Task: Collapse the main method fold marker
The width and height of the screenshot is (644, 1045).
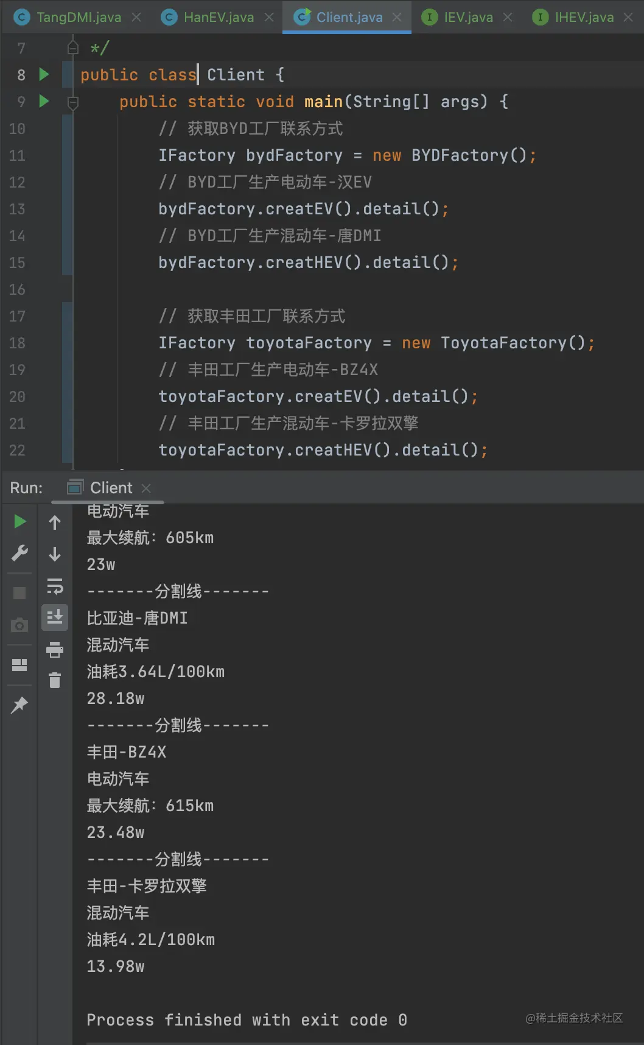Action: (73, 102)
